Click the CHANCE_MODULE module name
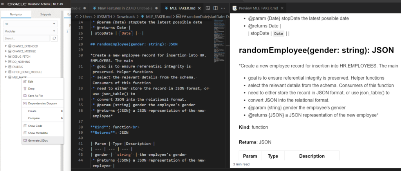 24,51
